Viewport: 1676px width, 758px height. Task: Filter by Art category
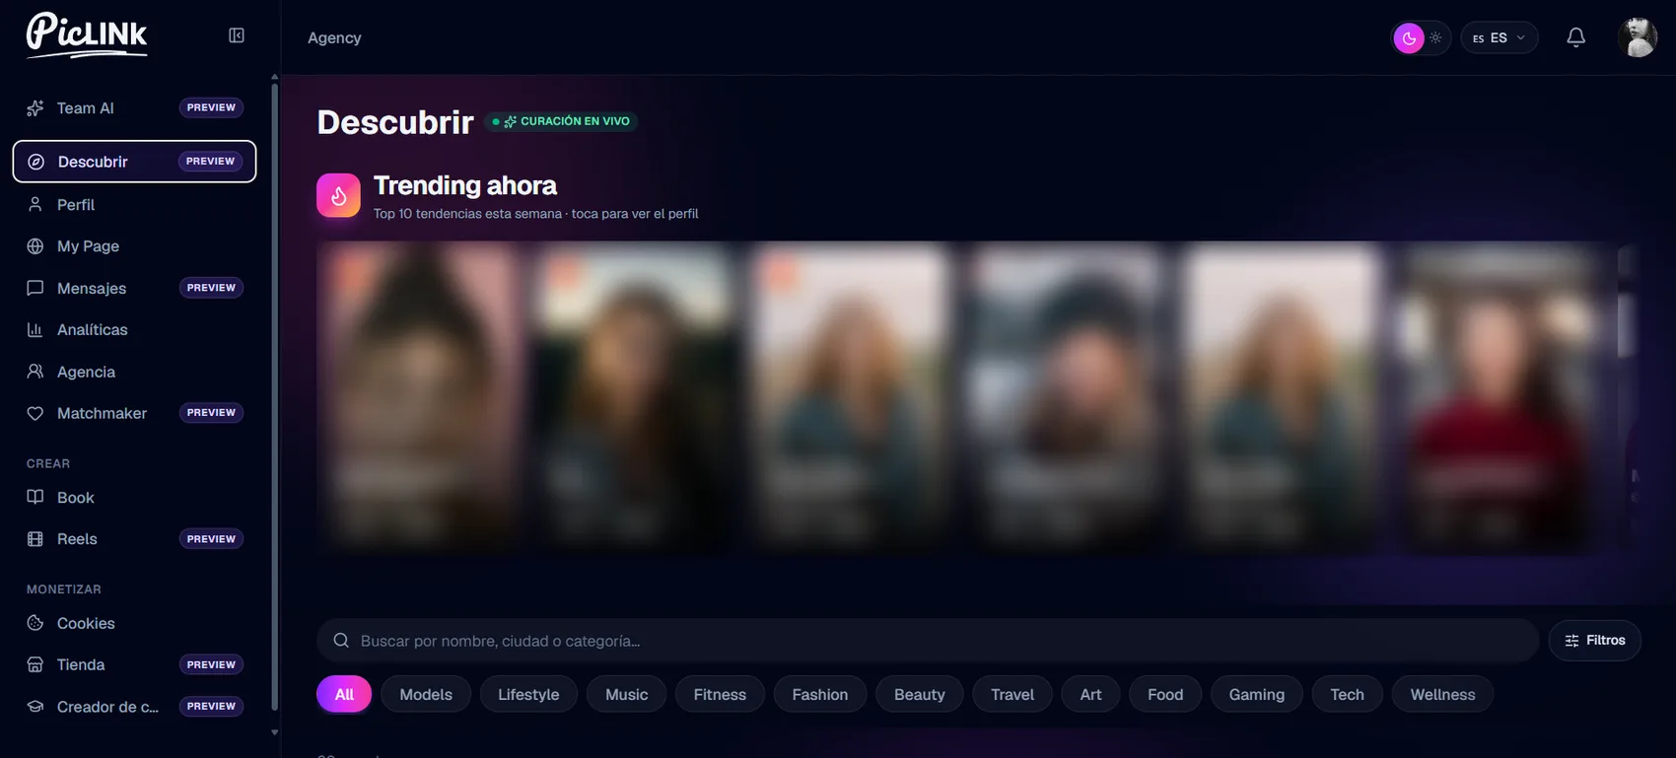[x=1090, y=694]
